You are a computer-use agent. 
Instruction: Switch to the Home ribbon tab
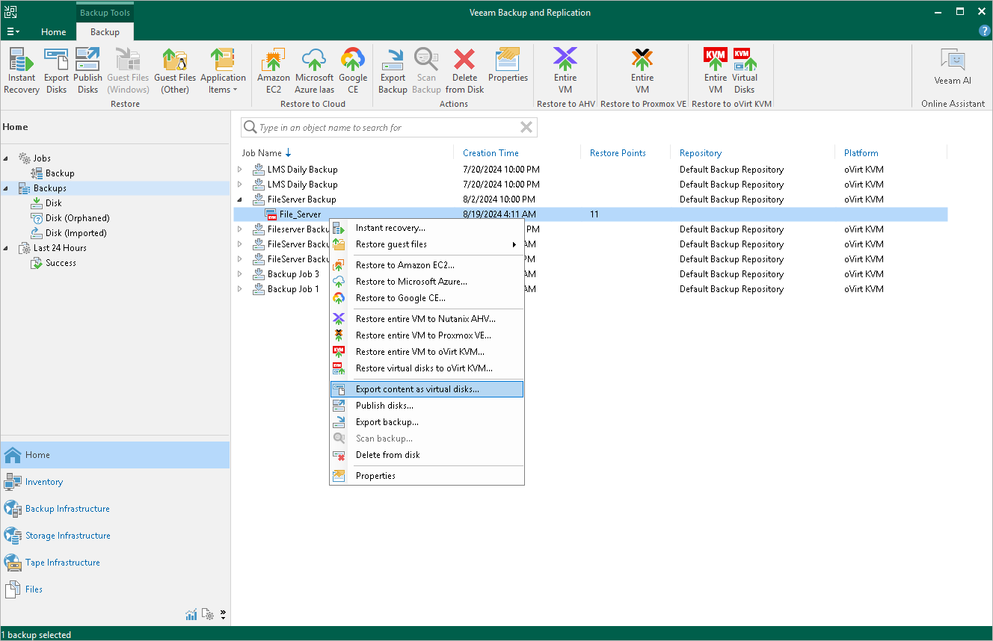tap(54, 32)
